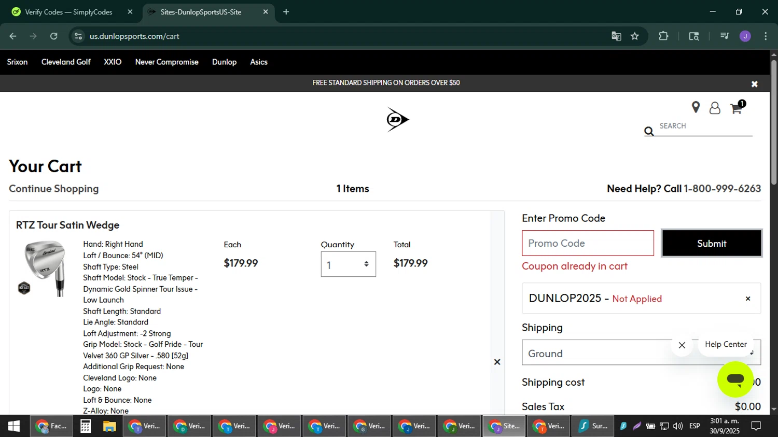Open the extensions puzzle icon

pos(663,36)
